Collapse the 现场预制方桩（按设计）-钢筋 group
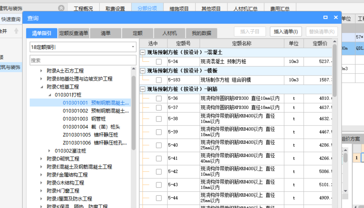This screenshot has height=208, width=364. point(143,89)
